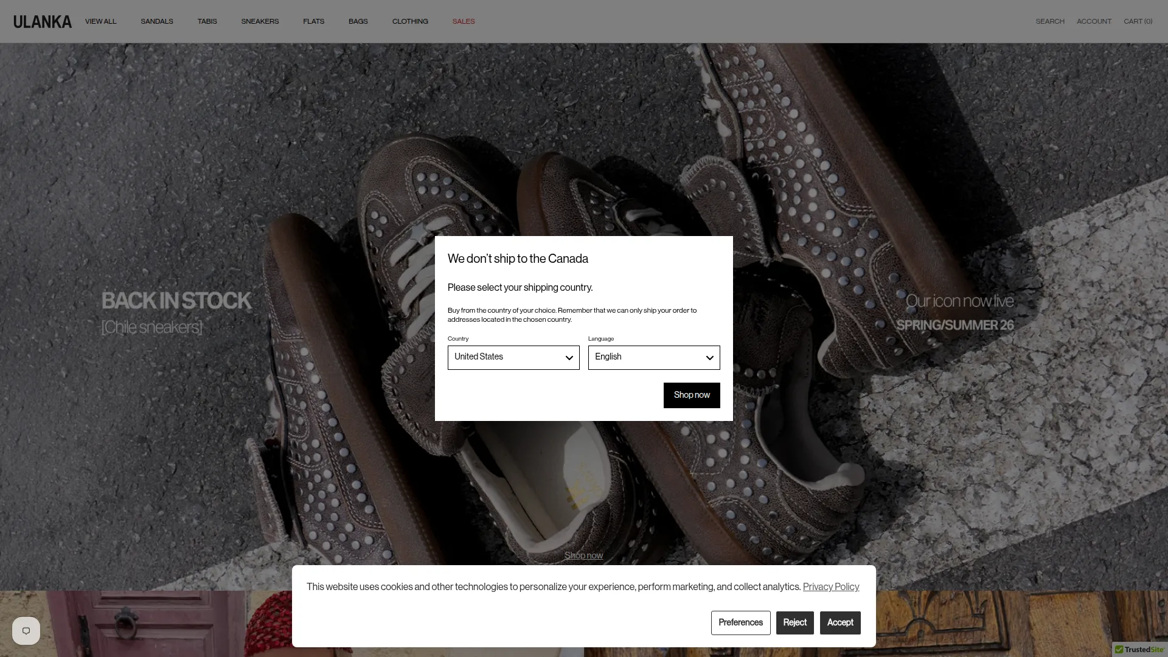Open the View All menu
Image resolution: width=1168 pixels, height=657 pixels.
[100, 21]
